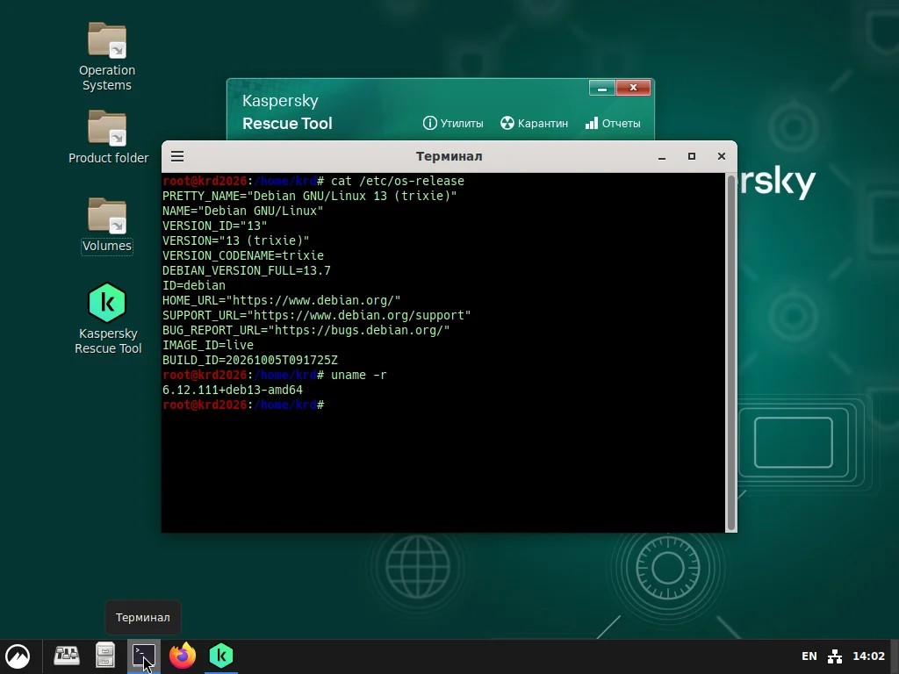Click the SUPPORT_URL line in terminal
Image resolution: width=899 pixels, height=674 pixels.
pos(316,315)
